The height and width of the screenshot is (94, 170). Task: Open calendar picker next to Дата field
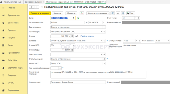coord(74,18)
